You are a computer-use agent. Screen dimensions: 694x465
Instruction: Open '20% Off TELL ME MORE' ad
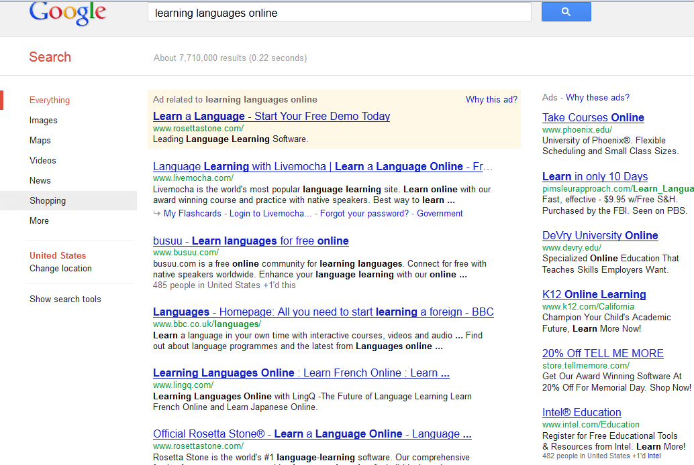(x=603, y=354)
